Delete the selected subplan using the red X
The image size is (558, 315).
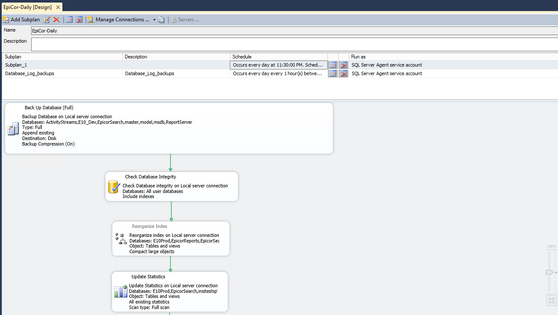click(56, 20)
